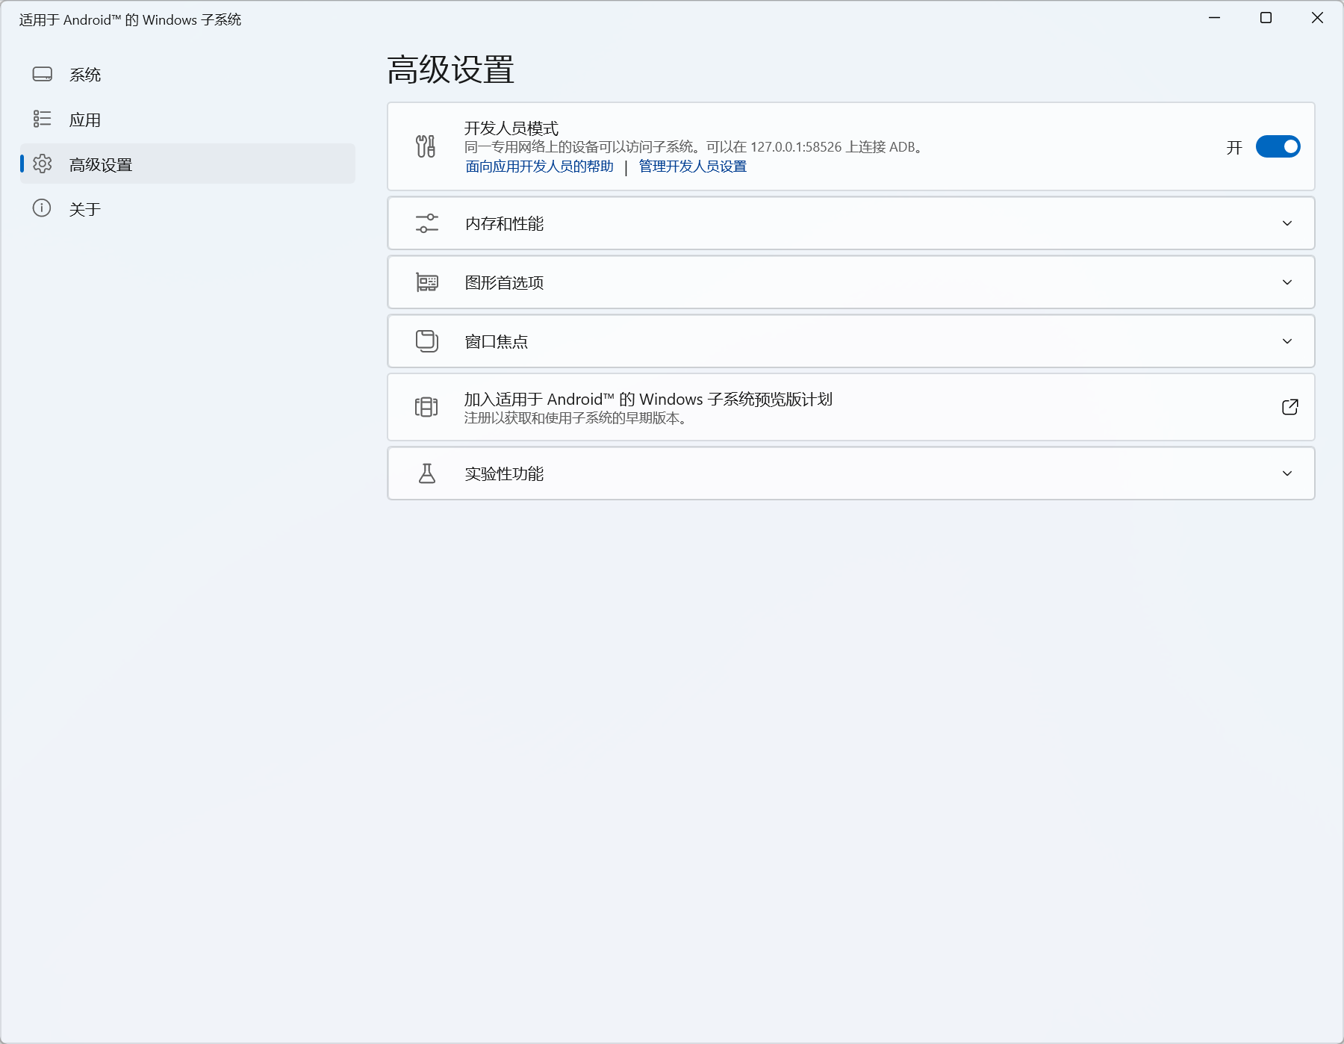Click the 注册以获取和使用子系统的早期版本 subtitle

[x=576, y=418]
